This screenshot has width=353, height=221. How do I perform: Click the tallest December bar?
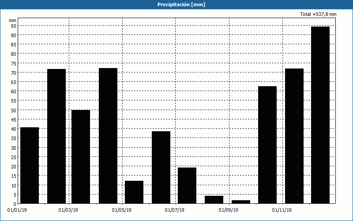320,115
